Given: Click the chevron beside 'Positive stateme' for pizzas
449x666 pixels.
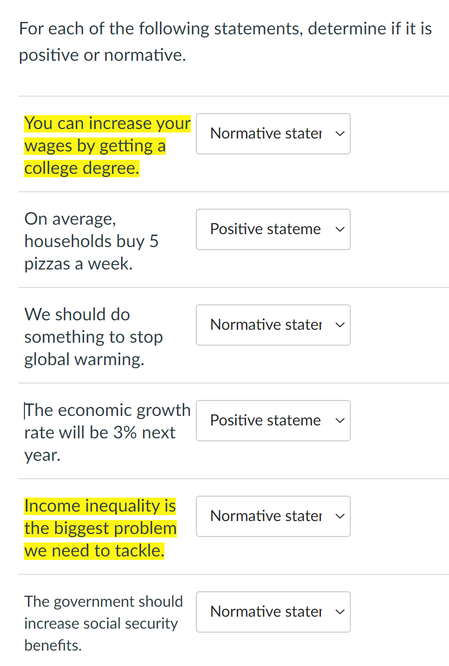Looking at the screenshot, I should pos(339,229).
